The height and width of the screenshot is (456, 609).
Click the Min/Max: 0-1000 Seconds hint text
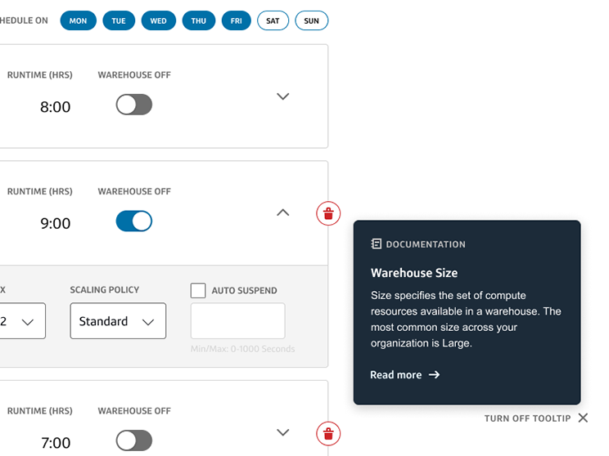click(243, 349)
